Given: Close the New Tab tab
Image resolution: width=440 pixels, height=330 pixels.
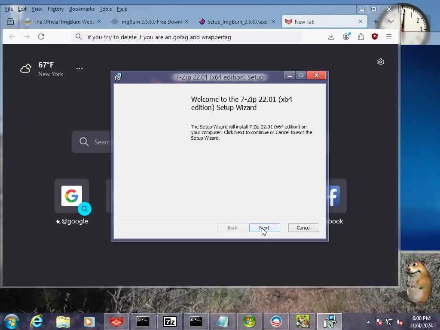Looking at the screenshot, I should tap(361, 21).
